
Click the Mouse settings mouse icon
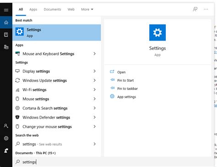pyautogui.click(x=17, y=99)
